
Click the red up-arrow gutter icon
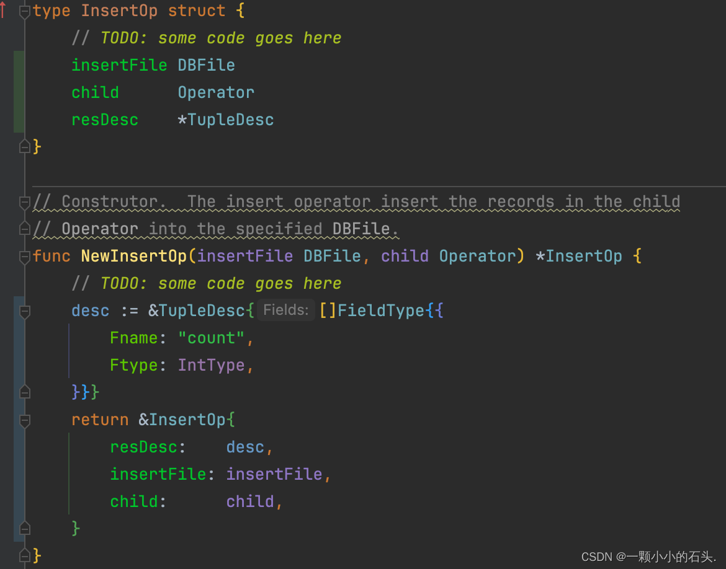pos(3,10)
